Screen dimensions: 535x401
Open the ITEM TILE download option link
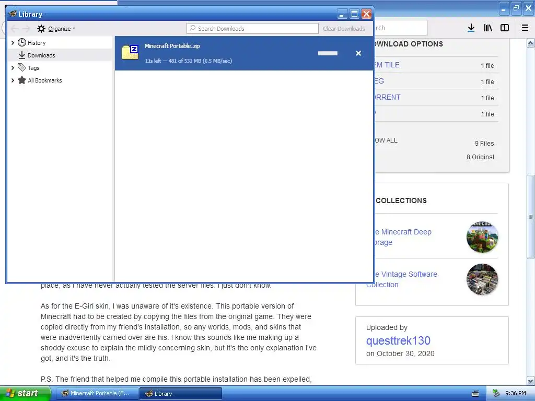pos(387,65)
